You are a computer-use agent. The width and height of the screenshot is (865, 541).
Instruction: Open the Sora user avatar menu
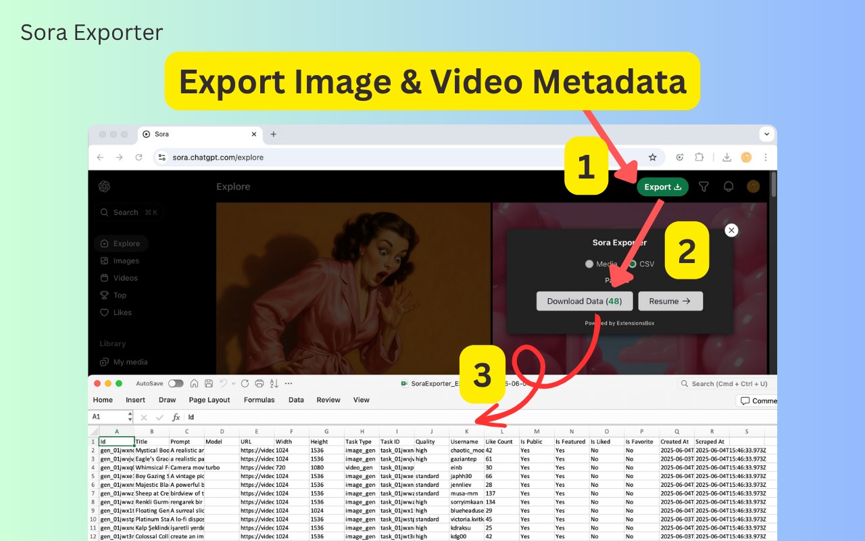(x=753, y=187)
